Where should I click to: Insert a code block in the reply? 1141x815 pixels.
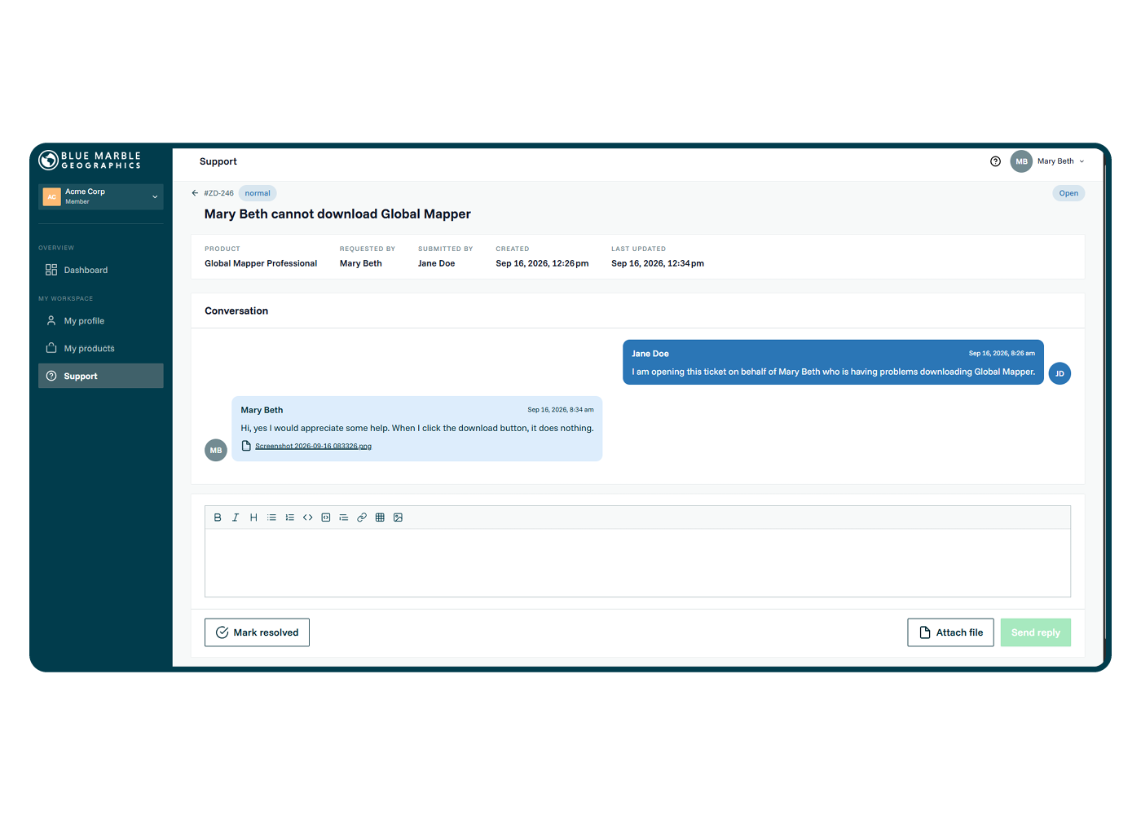coord(326,518)
